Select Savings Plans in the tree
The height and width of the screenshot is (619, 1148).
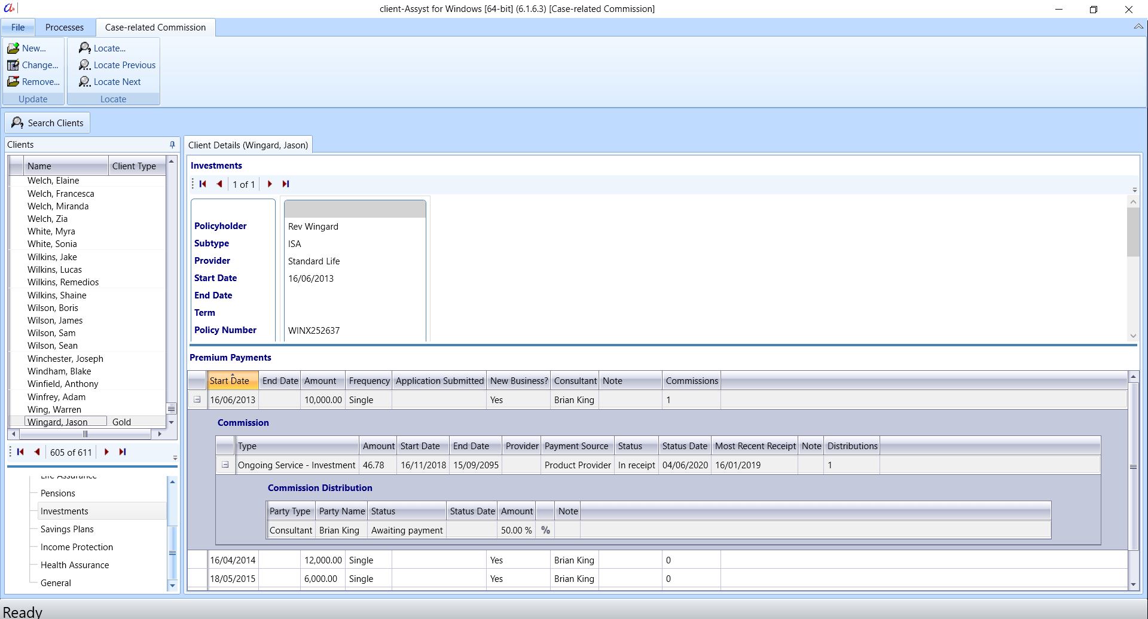67,529
